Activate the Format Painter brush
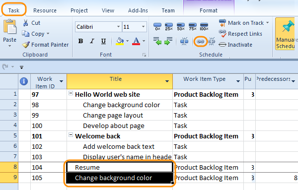Viewport: 298px width, 190px height. pyautogui.click(x=45, y=45)
